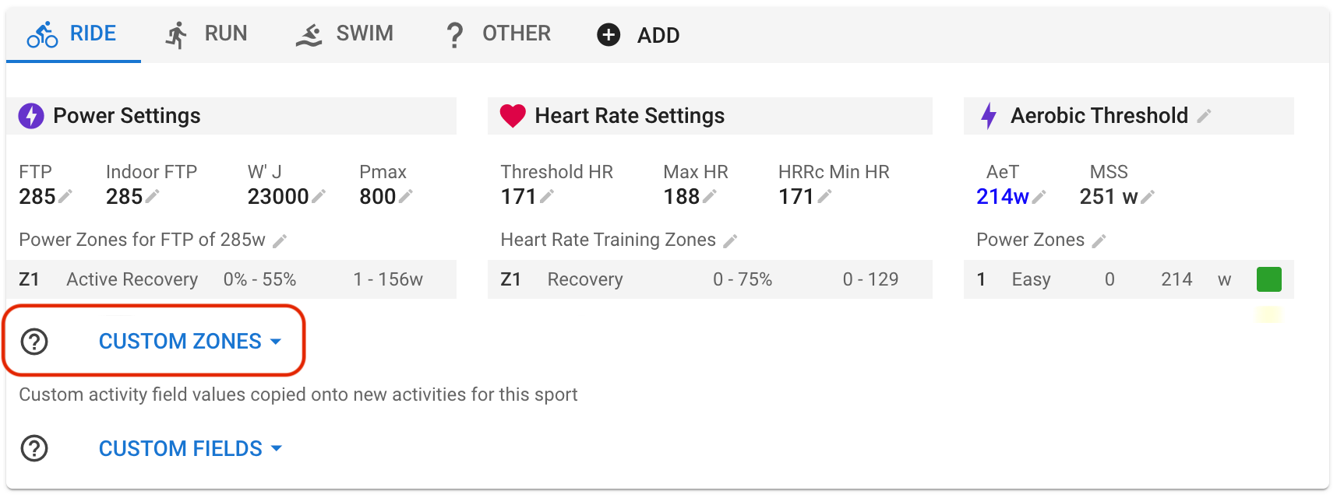Click the pencil next to Threshold HR 171
The image size is (1337, 498).
click(x=547, y=197)
